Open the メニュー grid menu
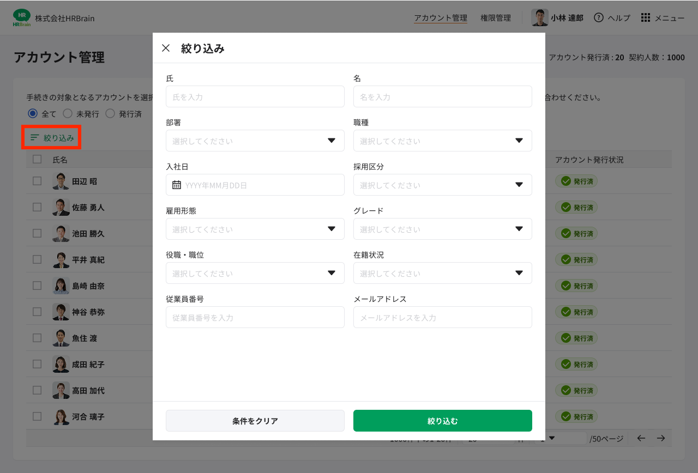 (646, 17)
